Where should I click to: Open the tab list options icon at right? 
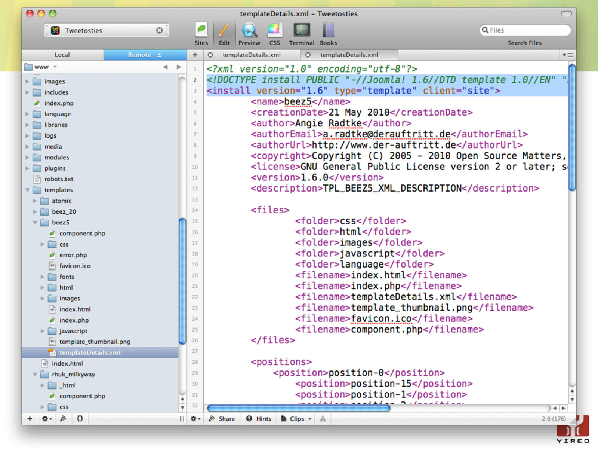point(568,55)
